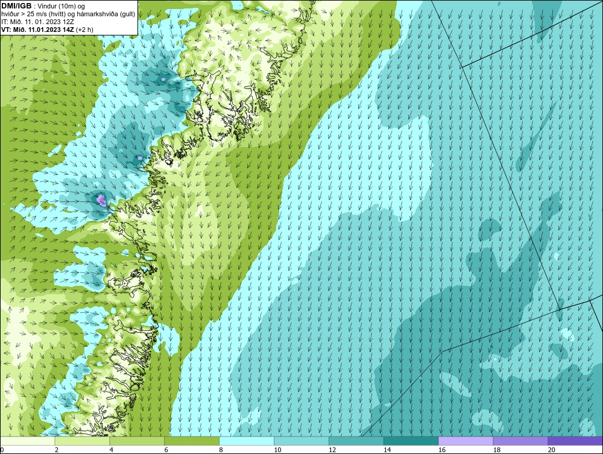Click the 0–2 m/s pale yellow legend swatch

[28, 441]
